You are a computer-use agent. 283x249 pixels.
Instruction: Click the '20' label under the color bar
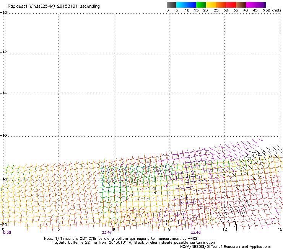[205, 10]
